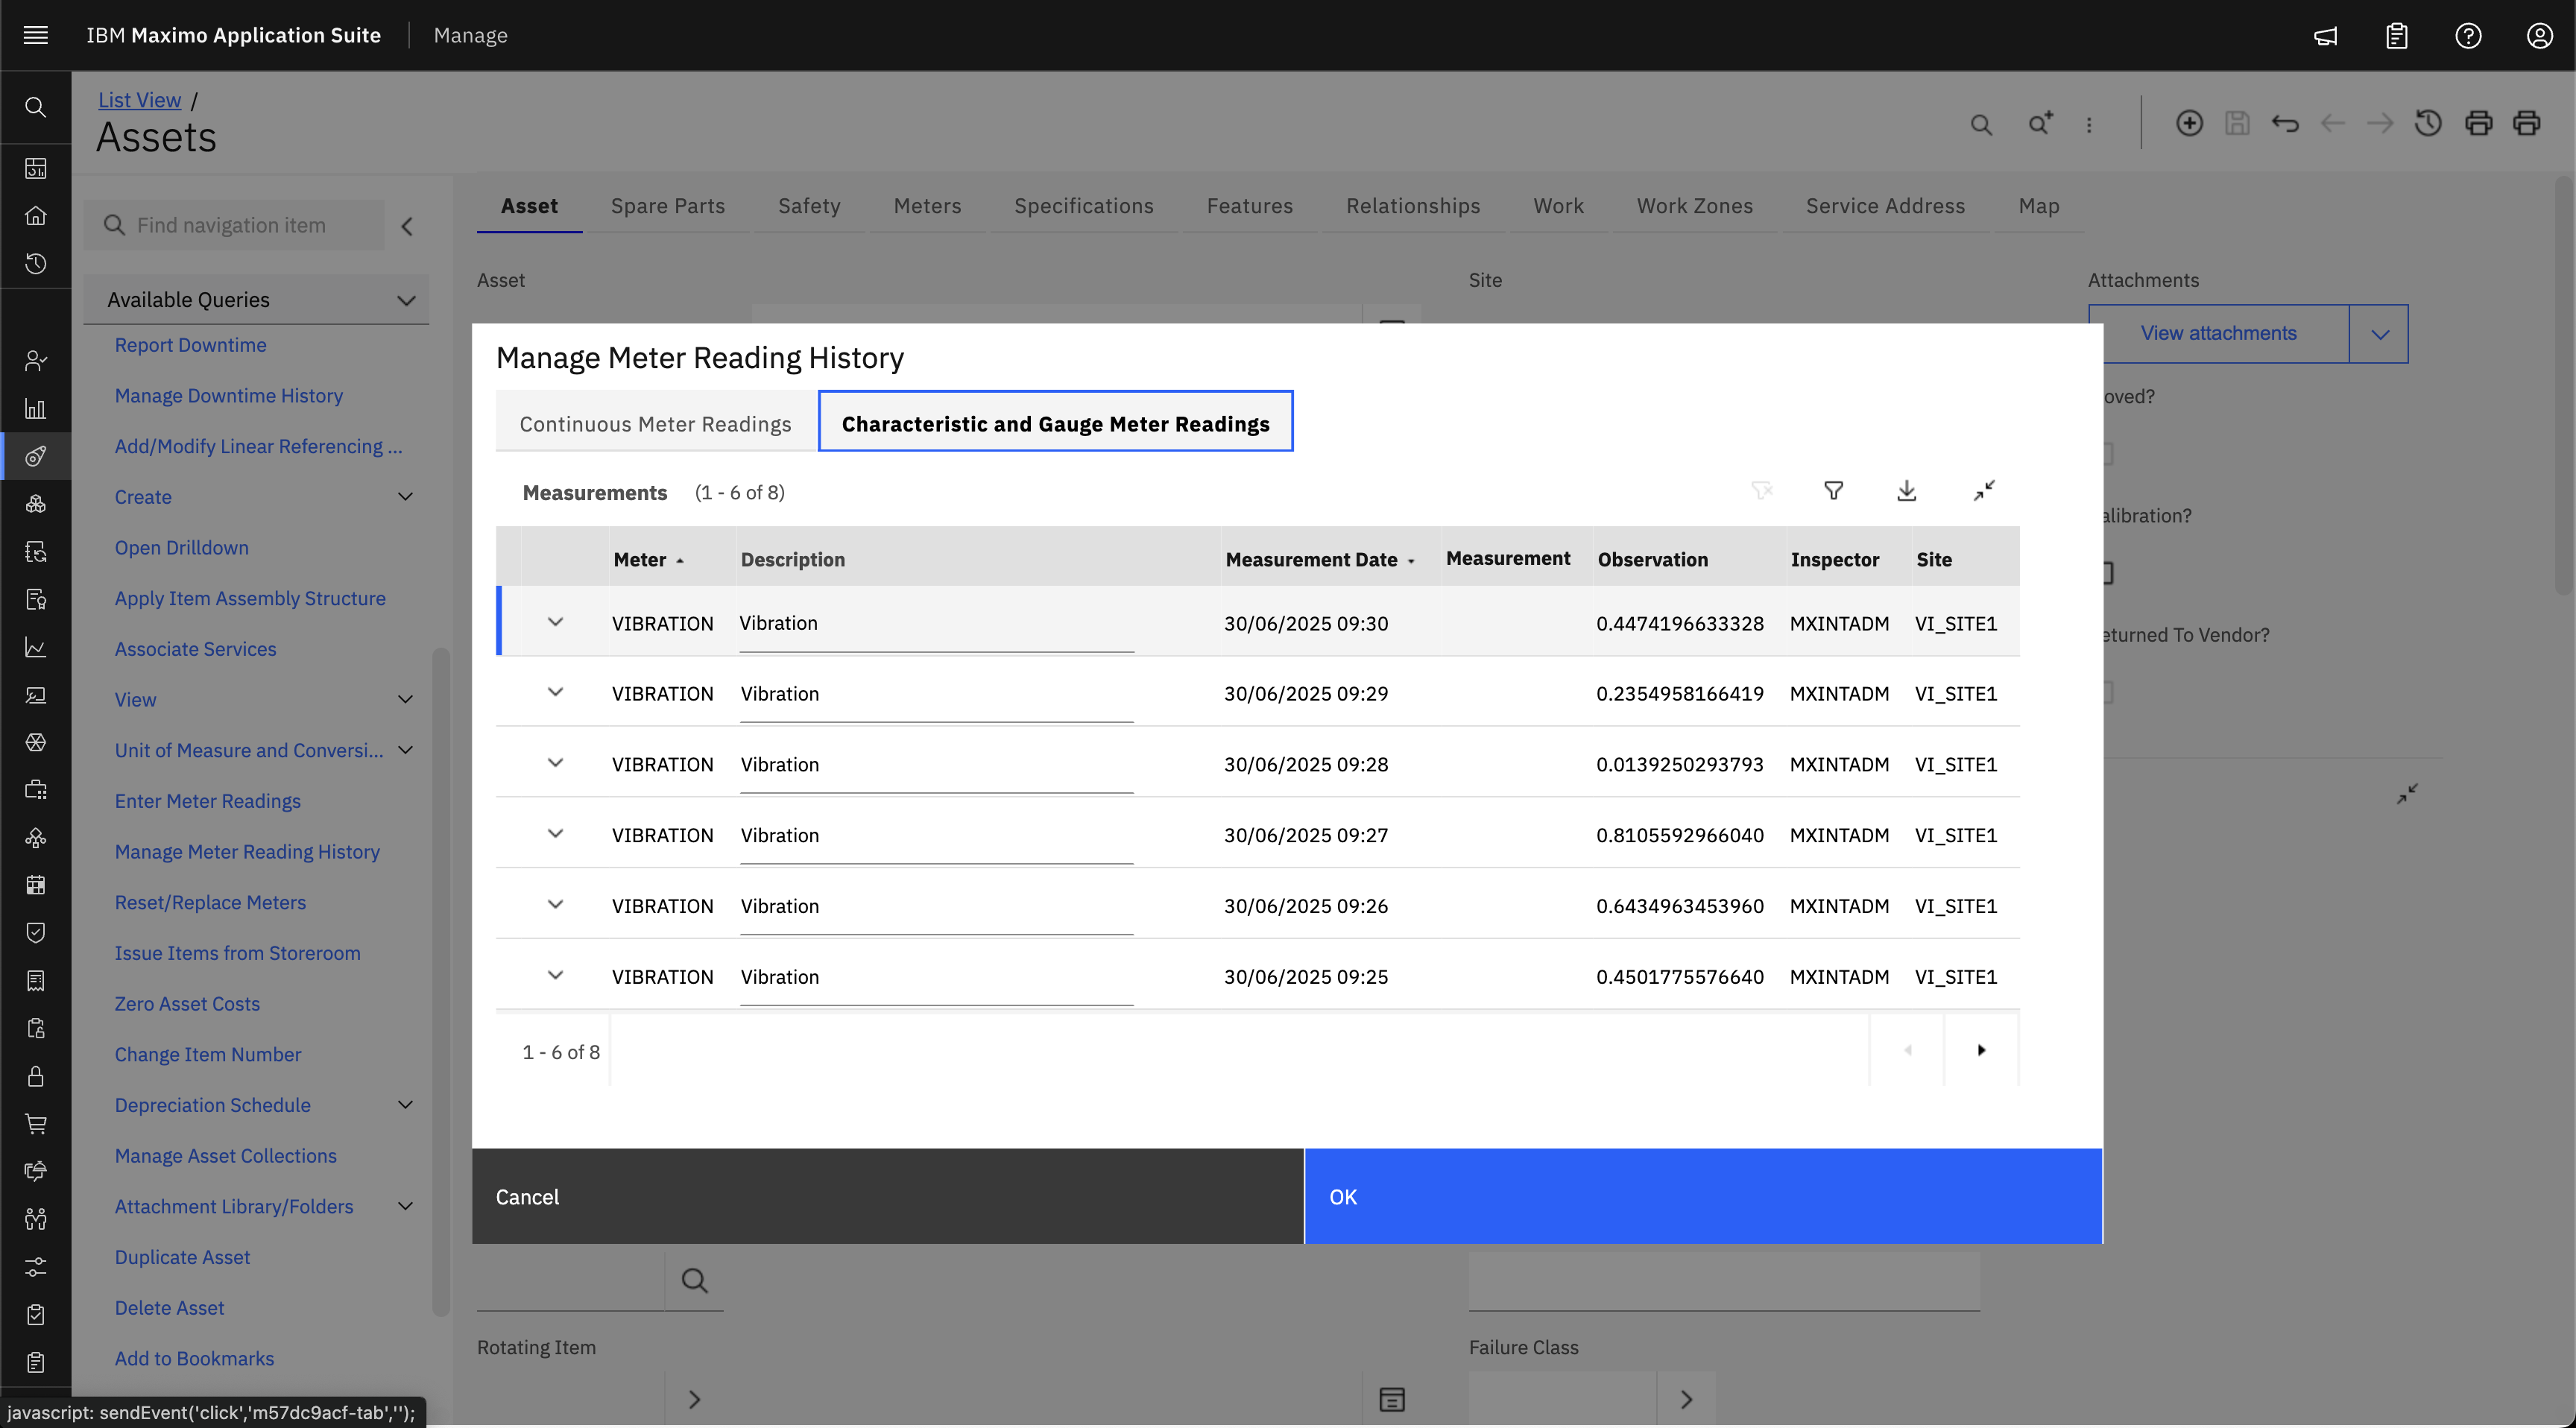
Task: Open the Service Address tab
Action: (x=1885, y=206)
